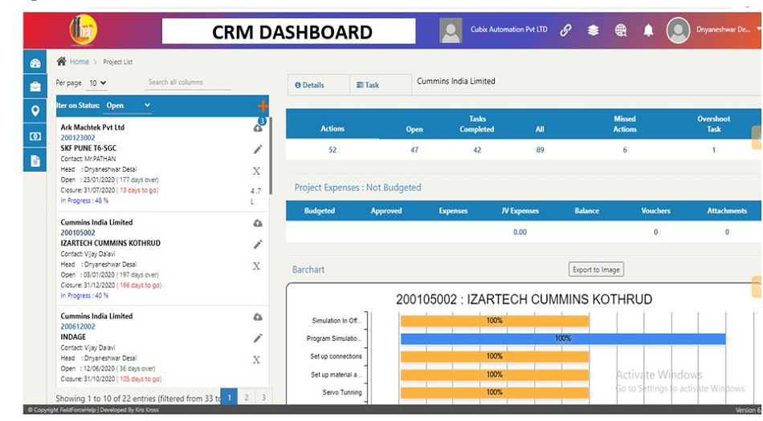The width and height of the screenshot is (763, 421).
Task: Click cloud upload icon for IZARTECH CUMMINS KOTHRUD
Action: [258, 224]
